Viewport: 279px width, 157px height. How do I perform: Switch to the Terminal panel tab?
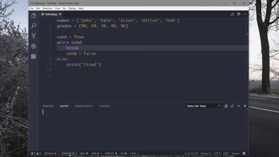pos(104,106)
